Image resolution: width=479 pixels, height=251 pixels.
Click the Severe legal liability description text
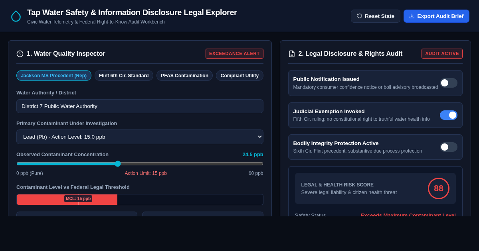point(349,192)
